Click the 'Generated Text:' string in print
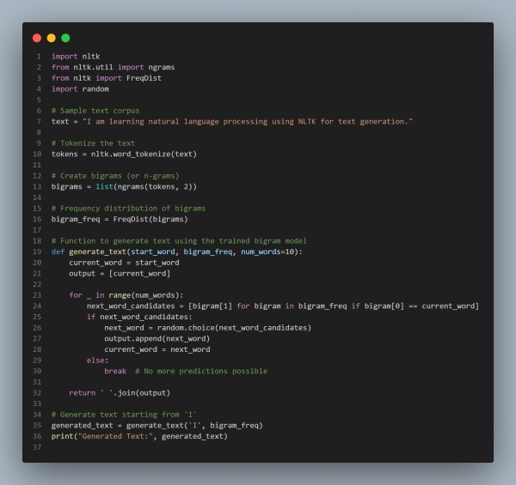Screen dimensions: 516x485 click(x=114, y=436)
